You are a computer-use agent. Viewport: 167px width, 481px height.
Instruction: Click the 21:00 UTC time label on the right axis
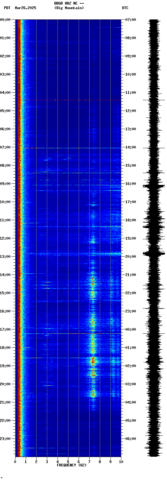pyautogui.click(x=131, y=275)
